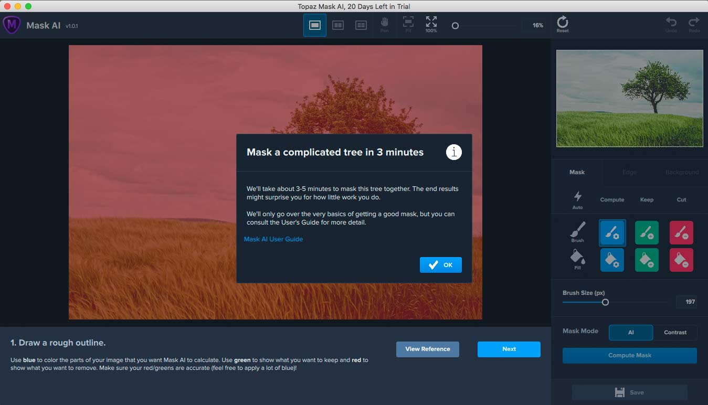Switch to the Background tab
Image resolution: width=708 pixels, height=405 pixels.
[682, 172]
